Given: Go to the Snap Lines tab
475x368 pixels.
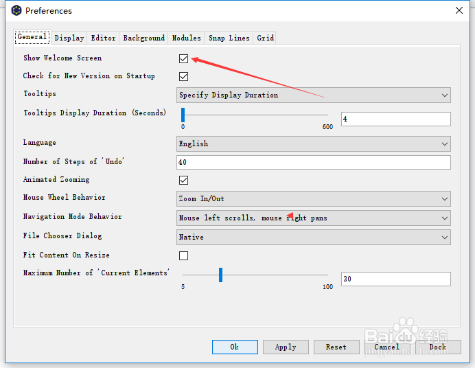Looking at the screenshot, I should pos(229,38).
